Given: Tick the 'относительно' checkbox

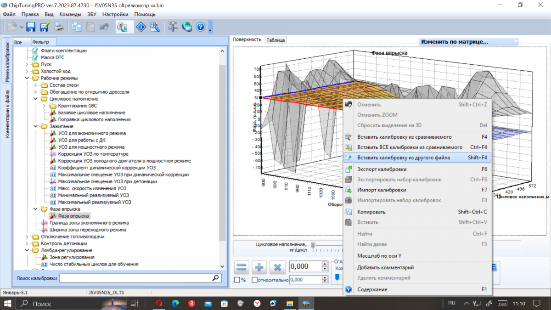Looking at the screenshot, I should point(254,280).
